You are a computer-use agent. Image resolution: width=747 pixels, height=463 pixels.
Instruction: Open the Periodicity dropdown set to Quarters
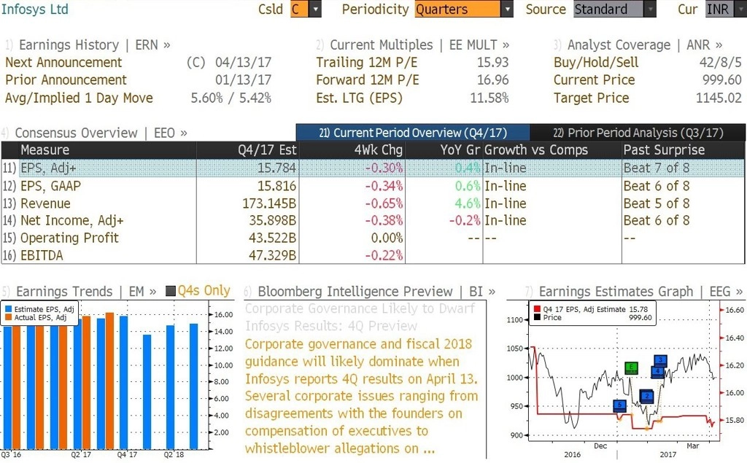[x=464, y=9]
